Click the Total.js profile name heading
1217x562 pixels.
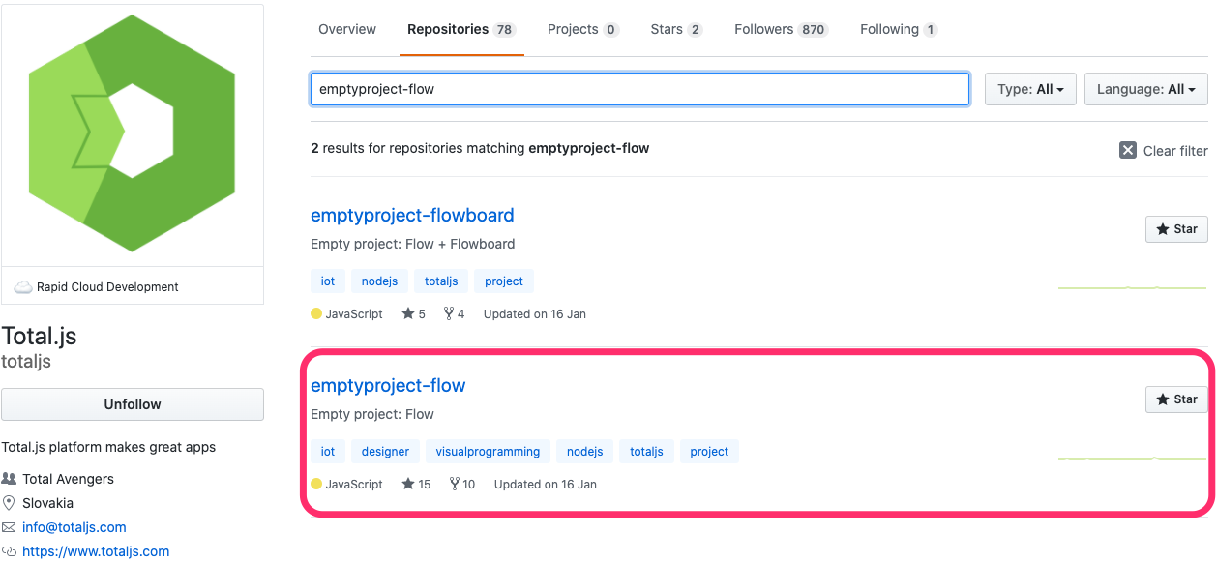[40, 337]
